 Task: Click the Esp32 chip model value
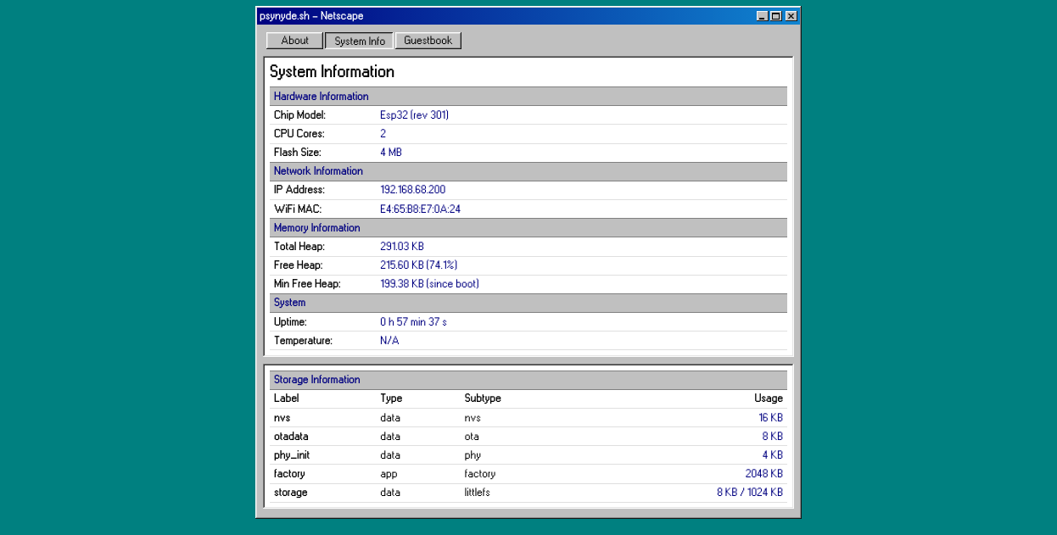point(414,115)
